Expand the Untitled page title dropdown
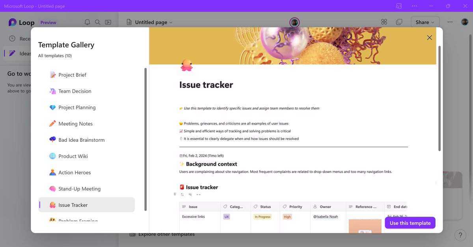Viewport: 473px width, 247px height. click(x=171, y=22)
